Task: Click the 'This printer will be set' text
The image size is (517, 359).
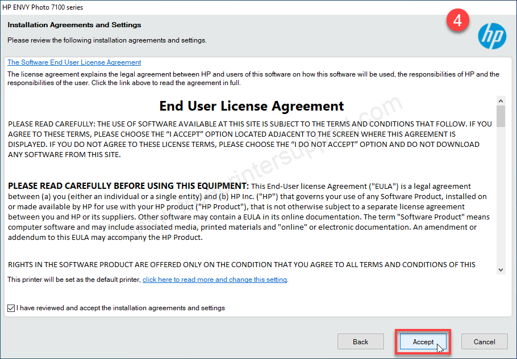Action: pos(74,280)
